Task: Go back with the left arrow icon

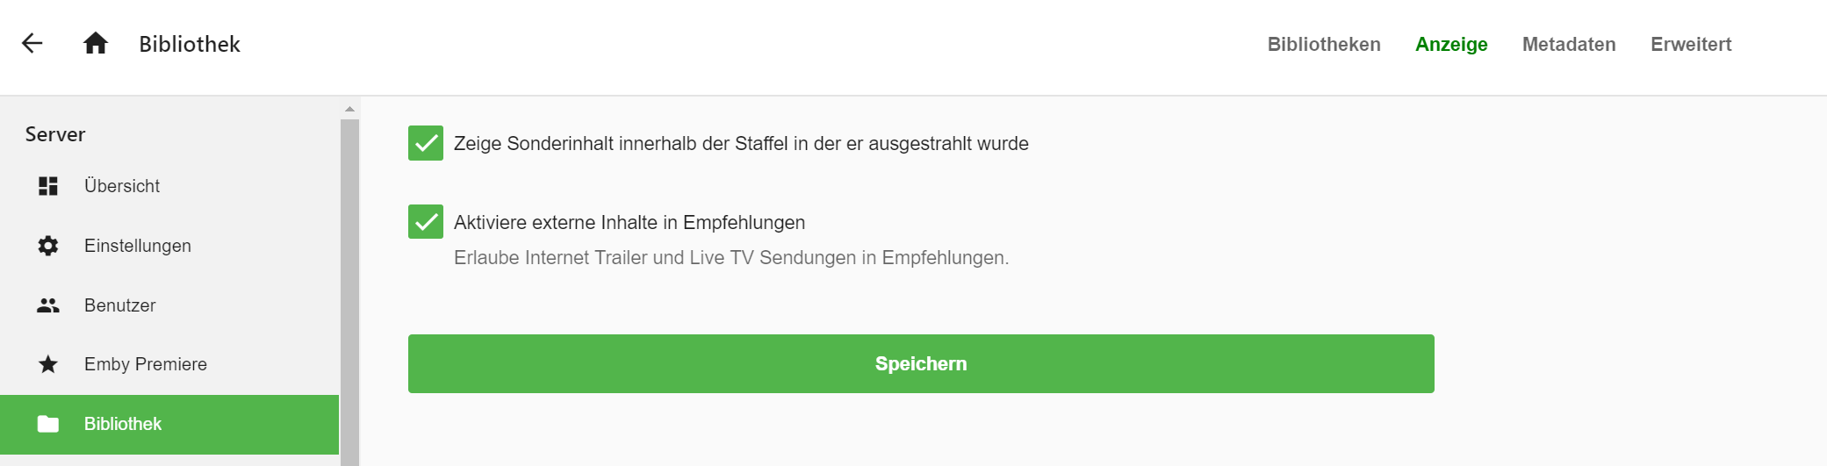Action: (x=32, y=43)
